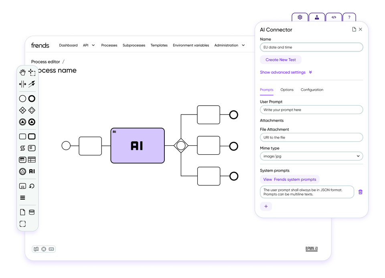Select the data store element tool

(x=32, y=212)
